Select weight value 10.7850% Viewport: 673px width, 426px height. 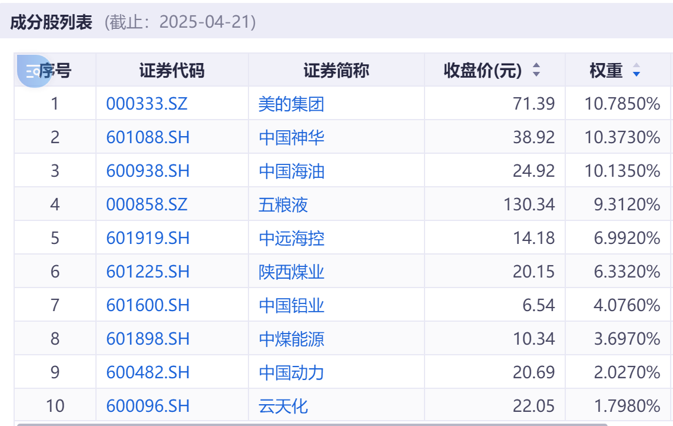click(622, 104)
